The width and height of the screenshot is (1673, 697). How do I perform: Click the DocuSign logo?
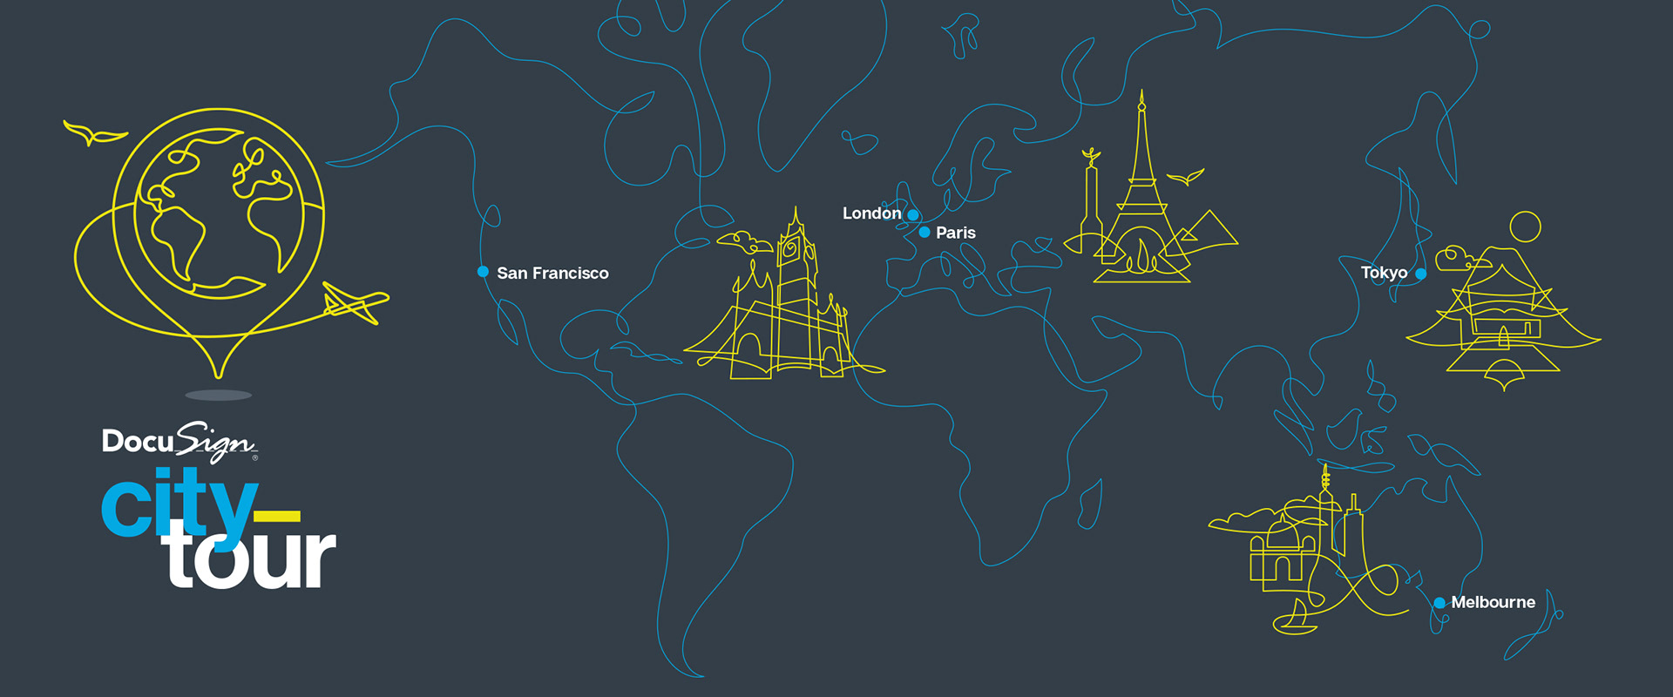pos(180,442)
